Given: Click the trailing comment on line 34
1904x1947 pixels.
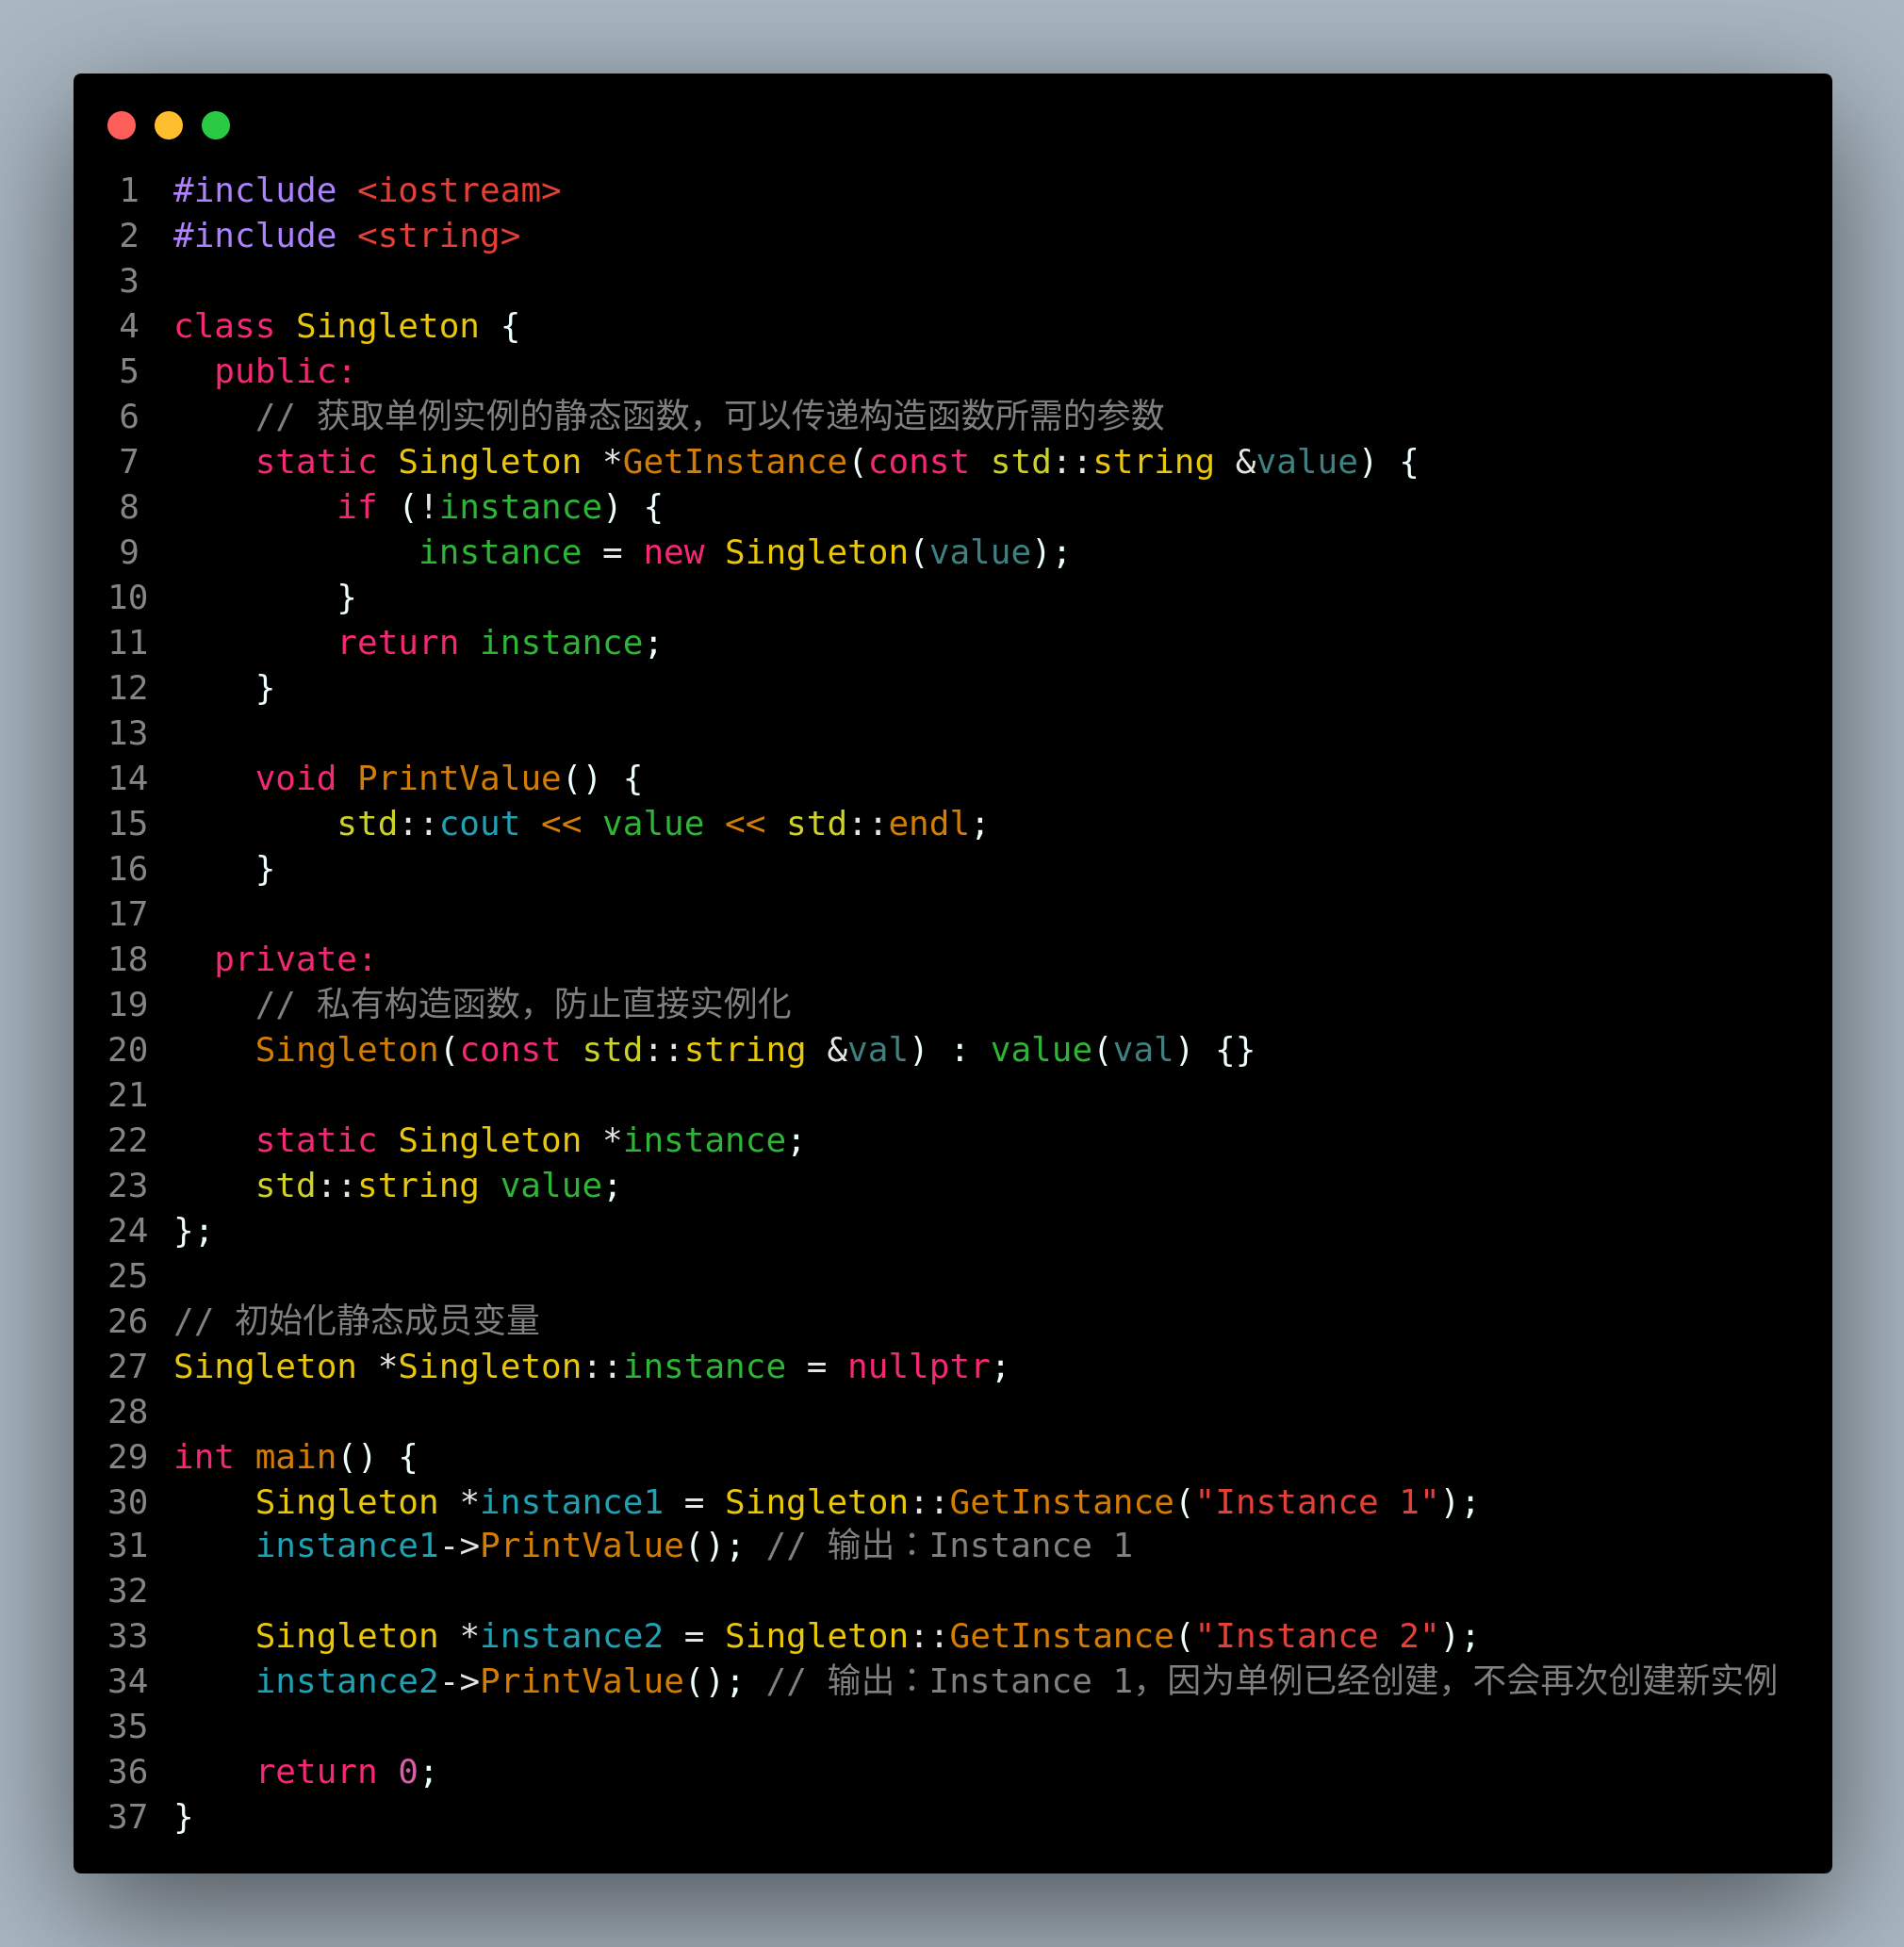Looking at the screenshot, I should 1272,1681.
